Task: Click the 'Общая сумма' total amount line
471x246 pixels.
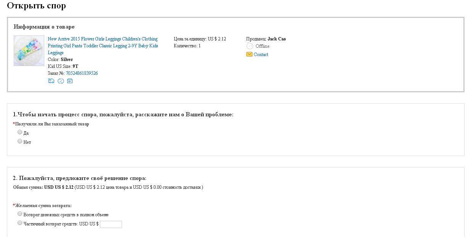Action: (108, 187)
